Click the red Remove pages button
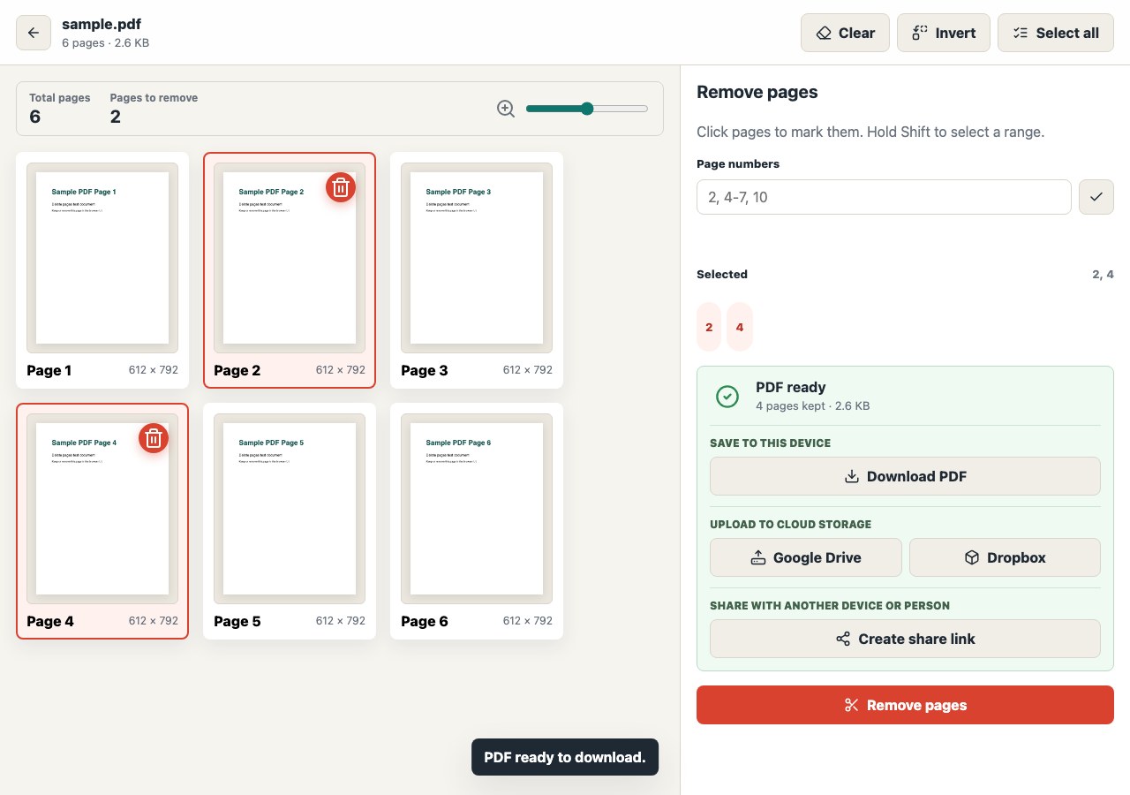The width and height of the screenshot is (1130, 795). pyautogui.click(x=905, y=705)
